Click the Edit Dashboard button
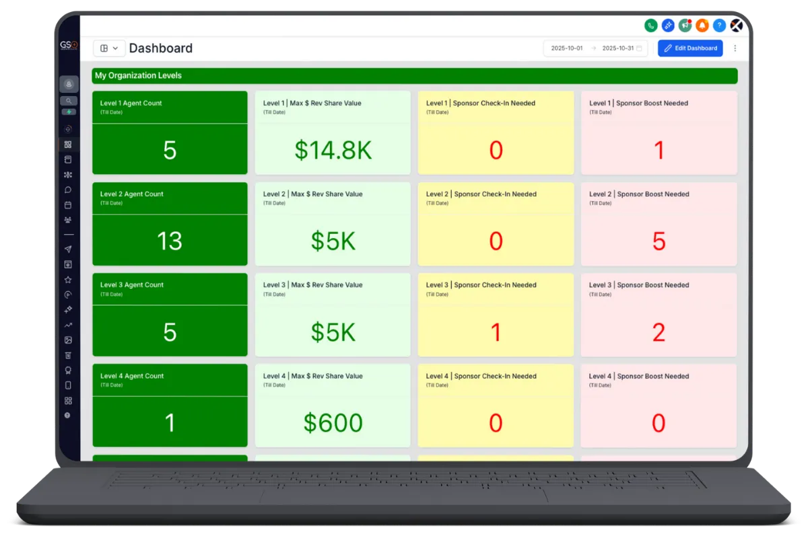 pos(690,48)
